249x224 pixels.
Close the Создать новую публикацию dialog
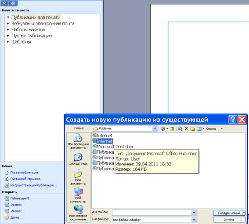point(242,119)
